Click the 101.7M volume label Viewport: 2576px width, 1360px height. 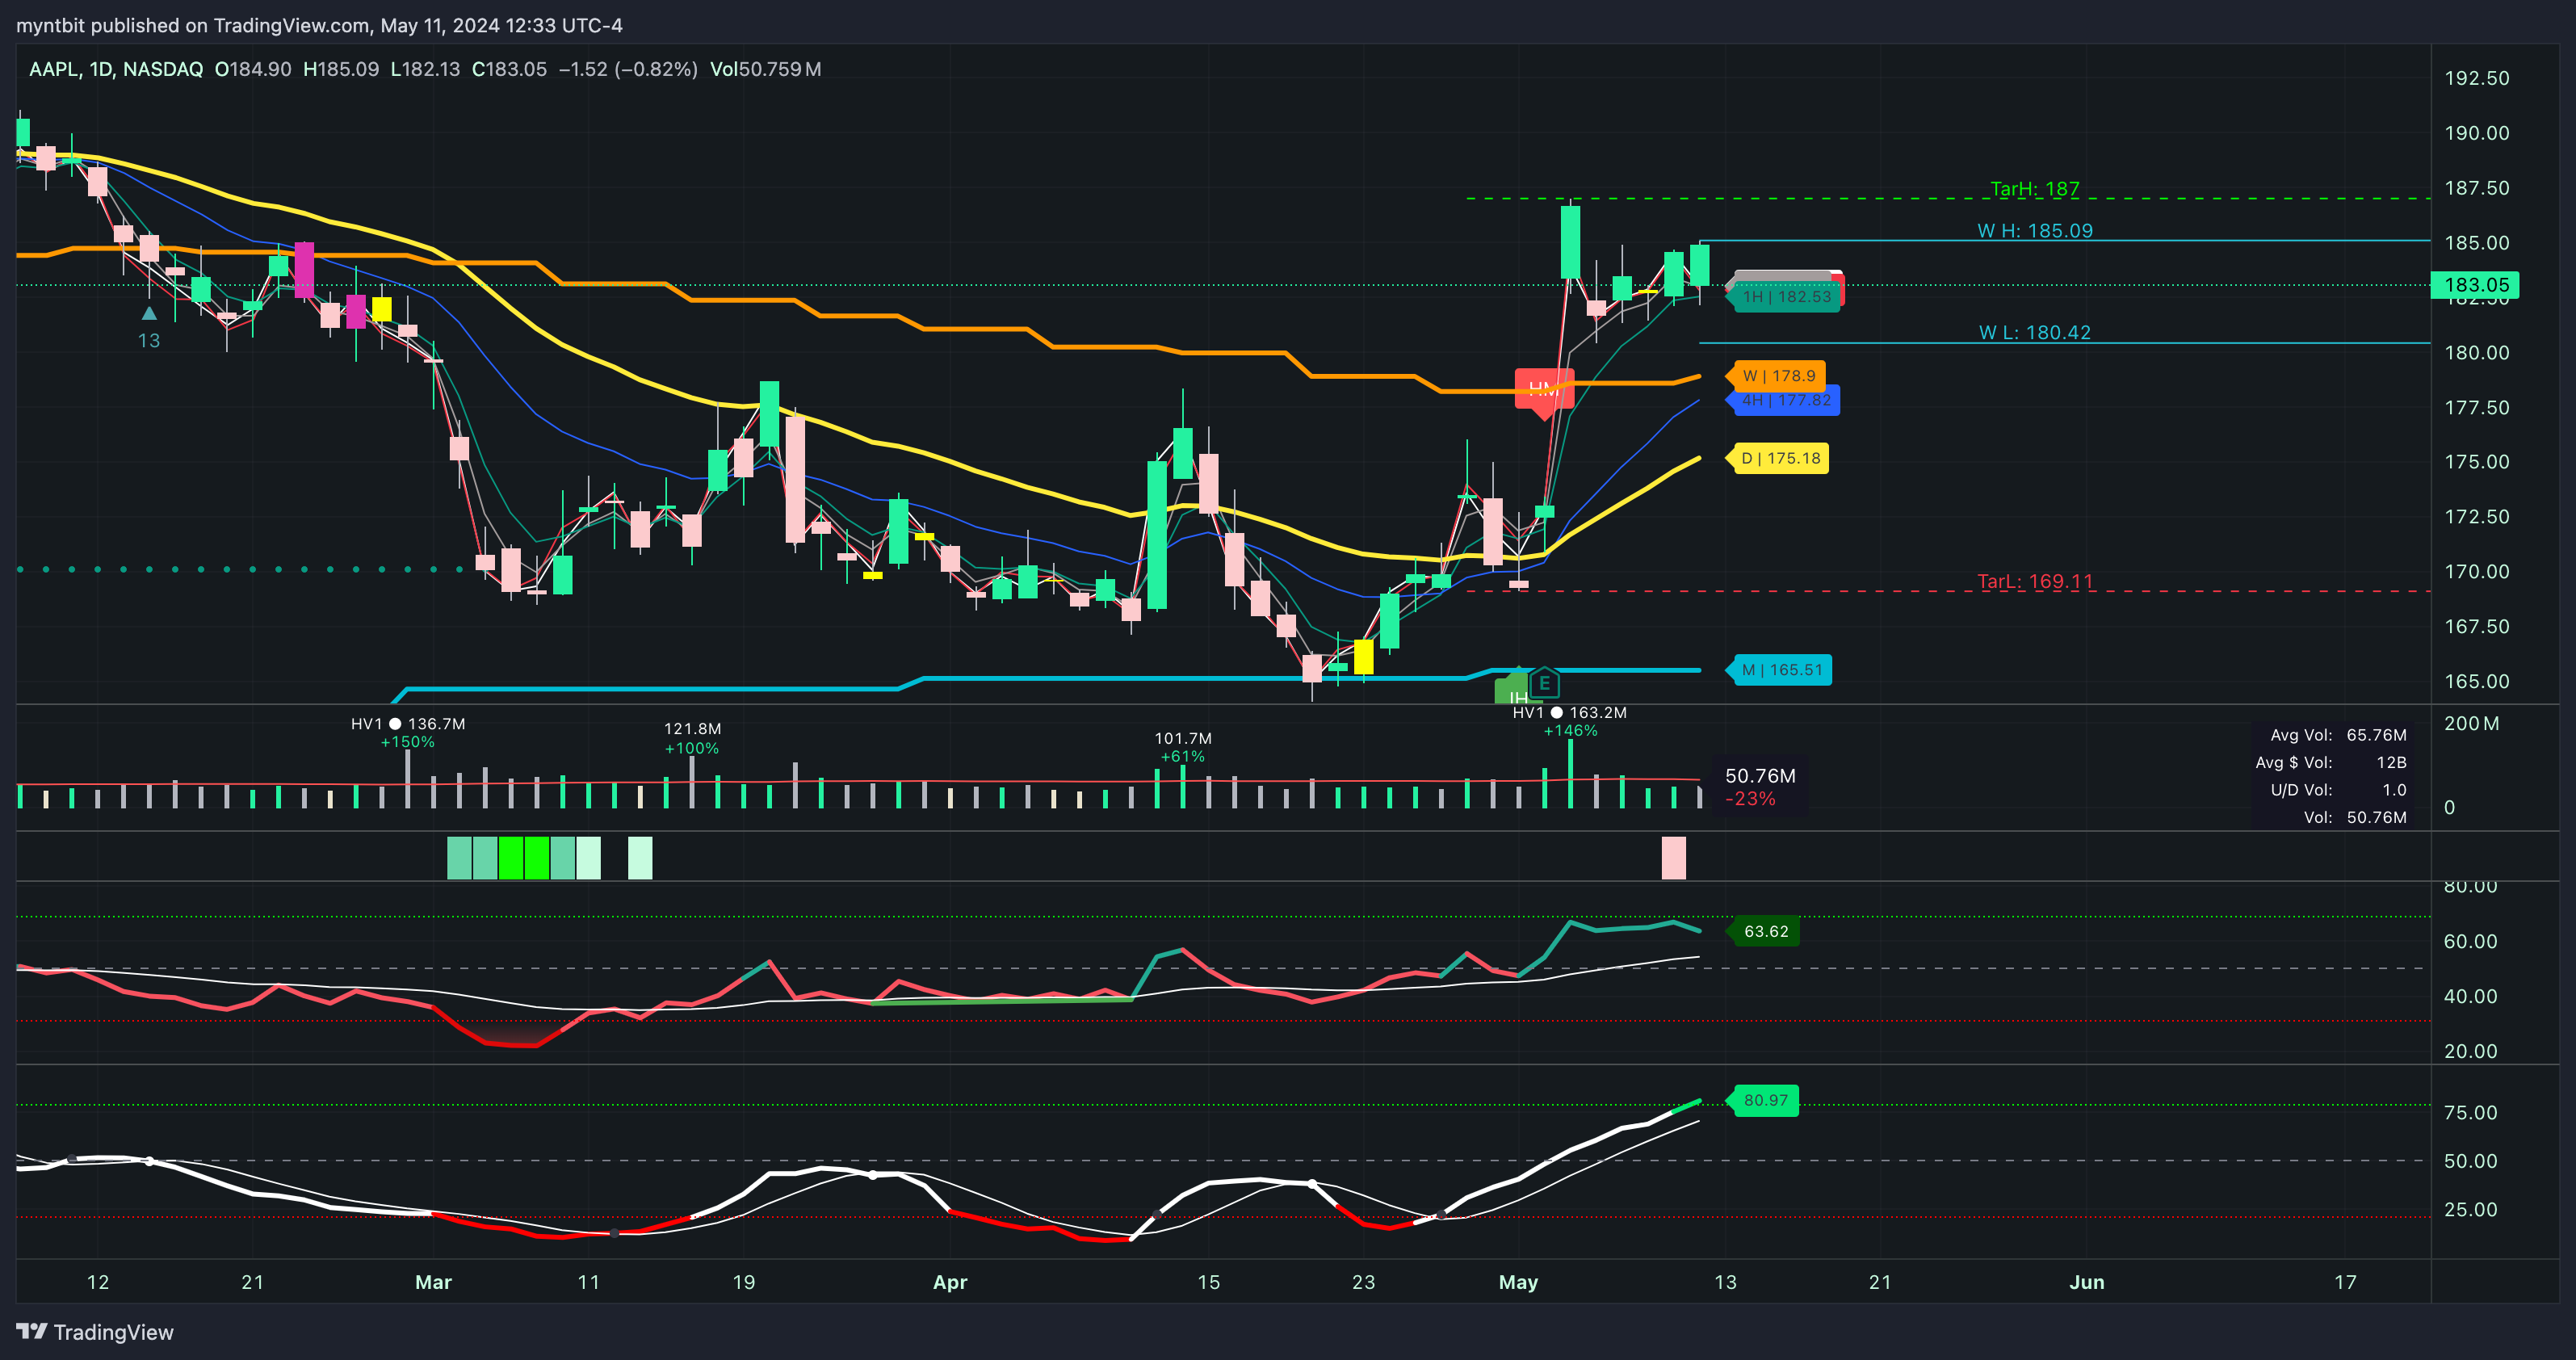[1183, 739]
